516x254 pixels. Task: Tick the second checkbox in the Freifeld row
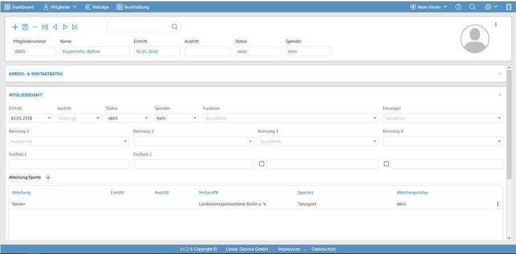click(x=386, y=164)
